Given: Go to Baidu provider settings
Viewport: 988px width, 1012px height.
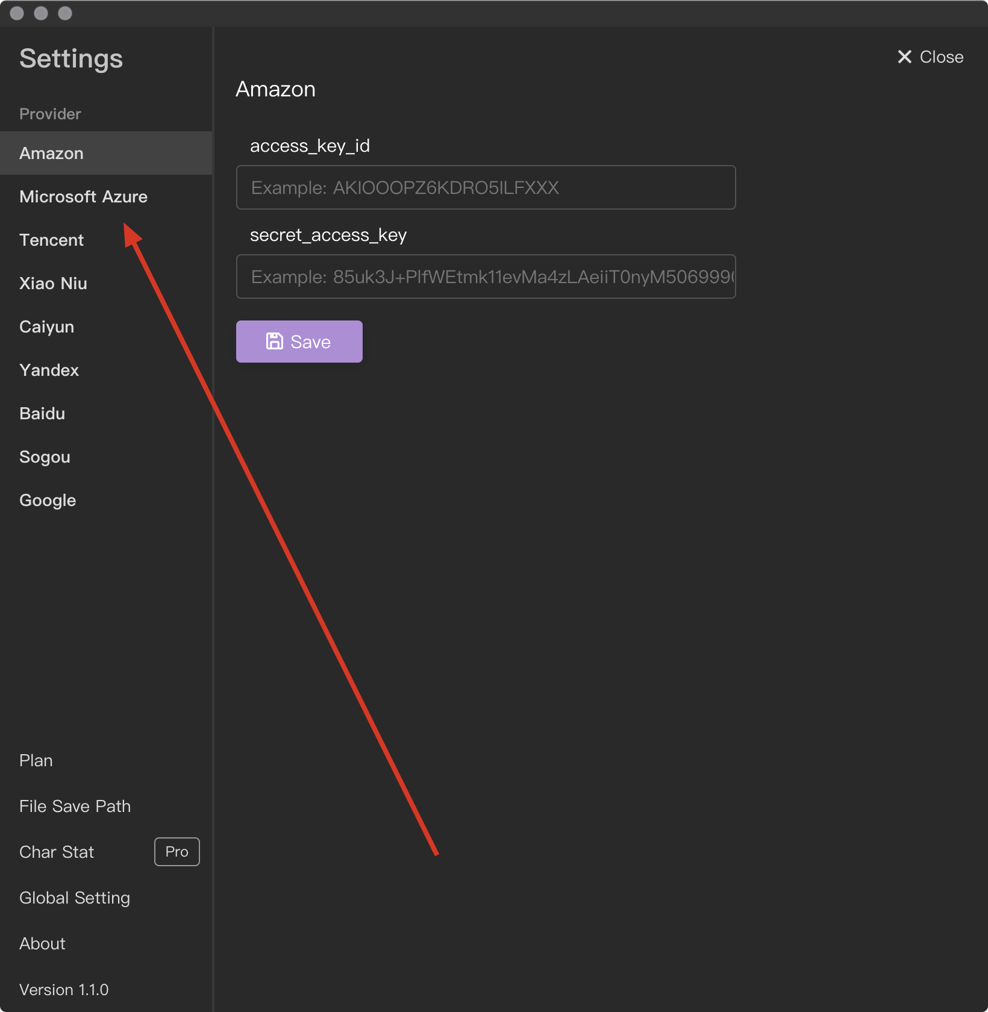Looking at the screenshot, I should (x=42, y=414).
